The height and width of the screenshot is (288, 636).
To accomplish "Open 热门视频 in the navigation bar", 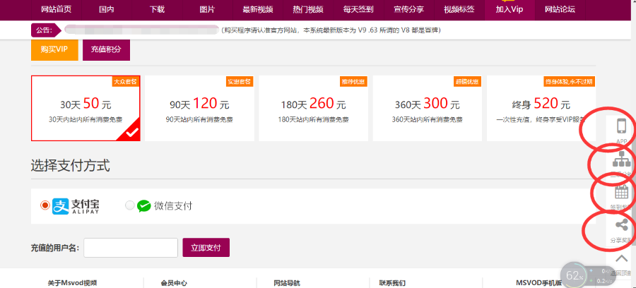I will (308, 10).
